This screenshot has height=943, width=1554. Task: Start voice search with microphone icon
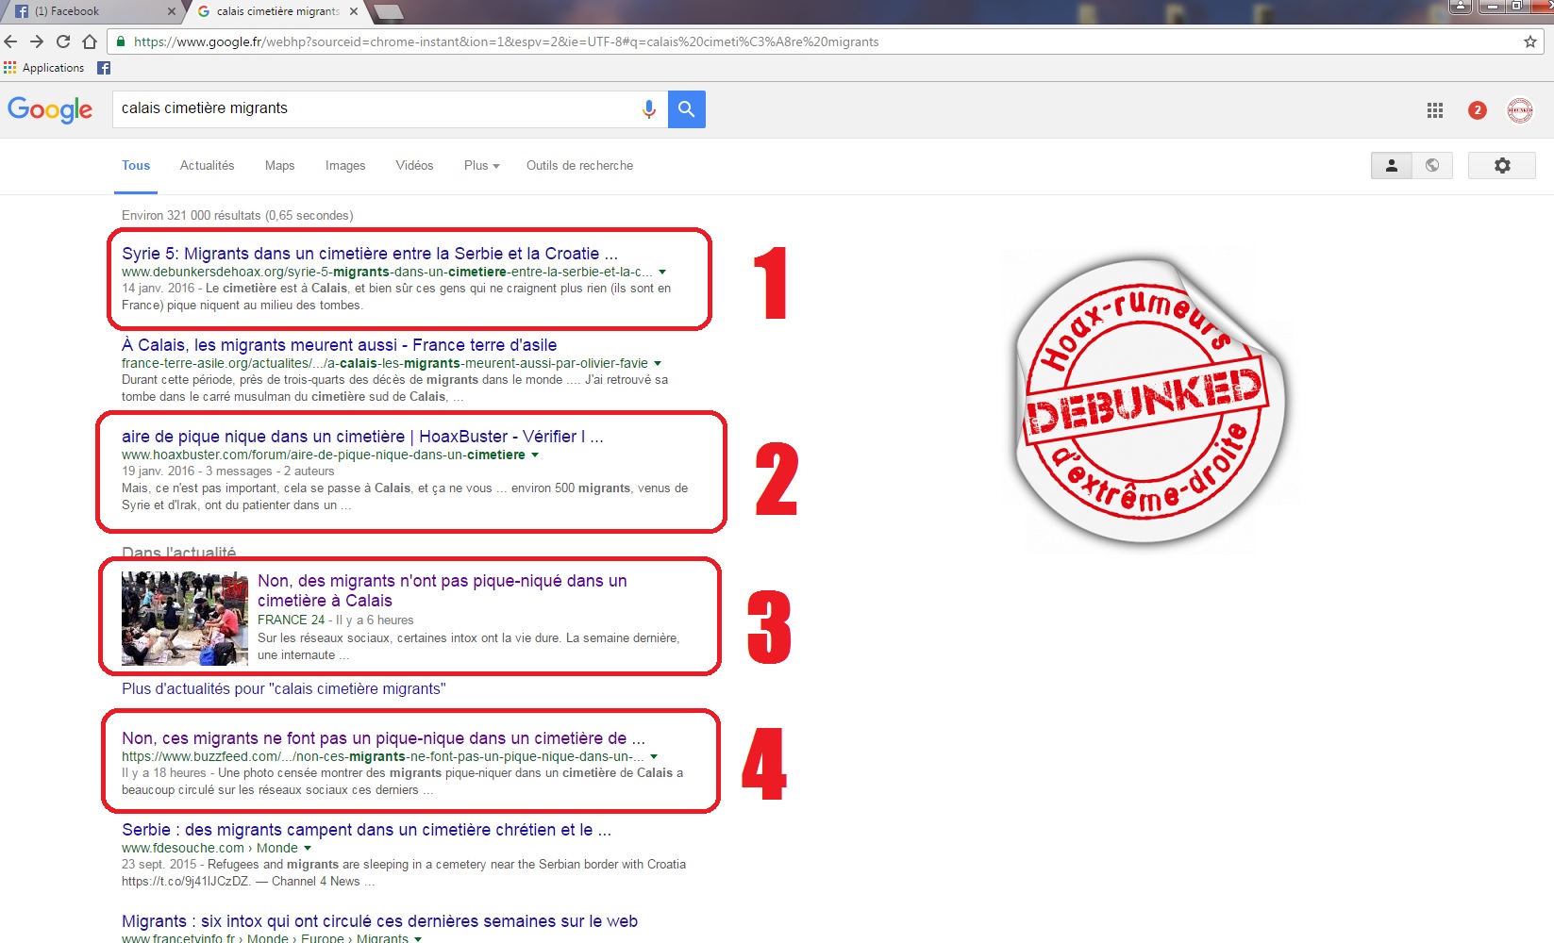click(x=649, y=109)
